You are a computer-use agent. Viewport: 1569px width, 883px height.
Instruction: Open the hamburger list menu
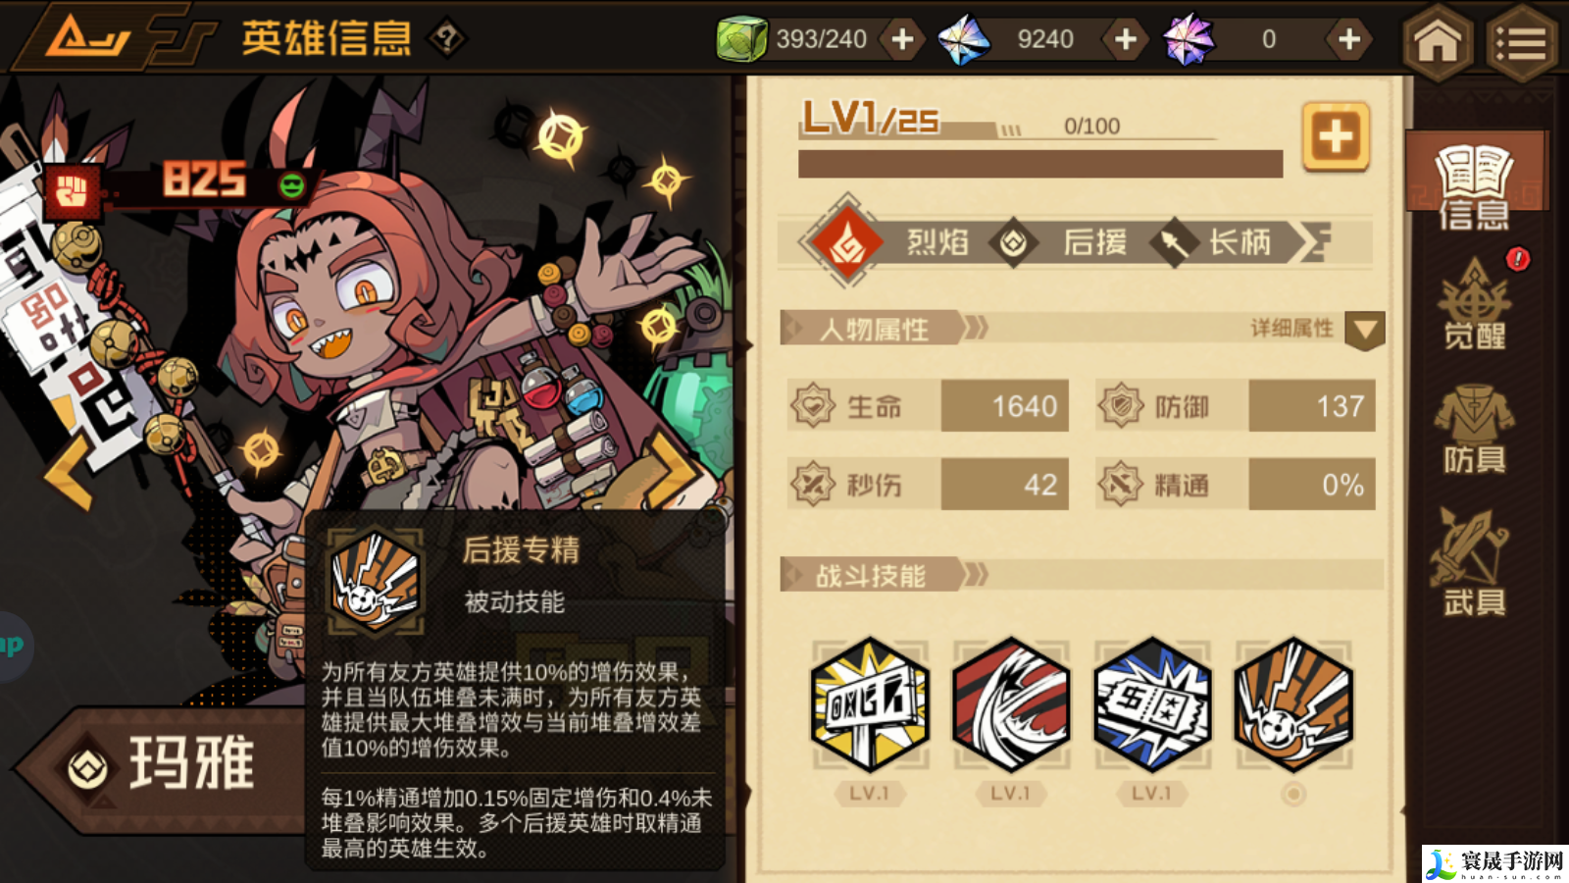[1521, 40]
